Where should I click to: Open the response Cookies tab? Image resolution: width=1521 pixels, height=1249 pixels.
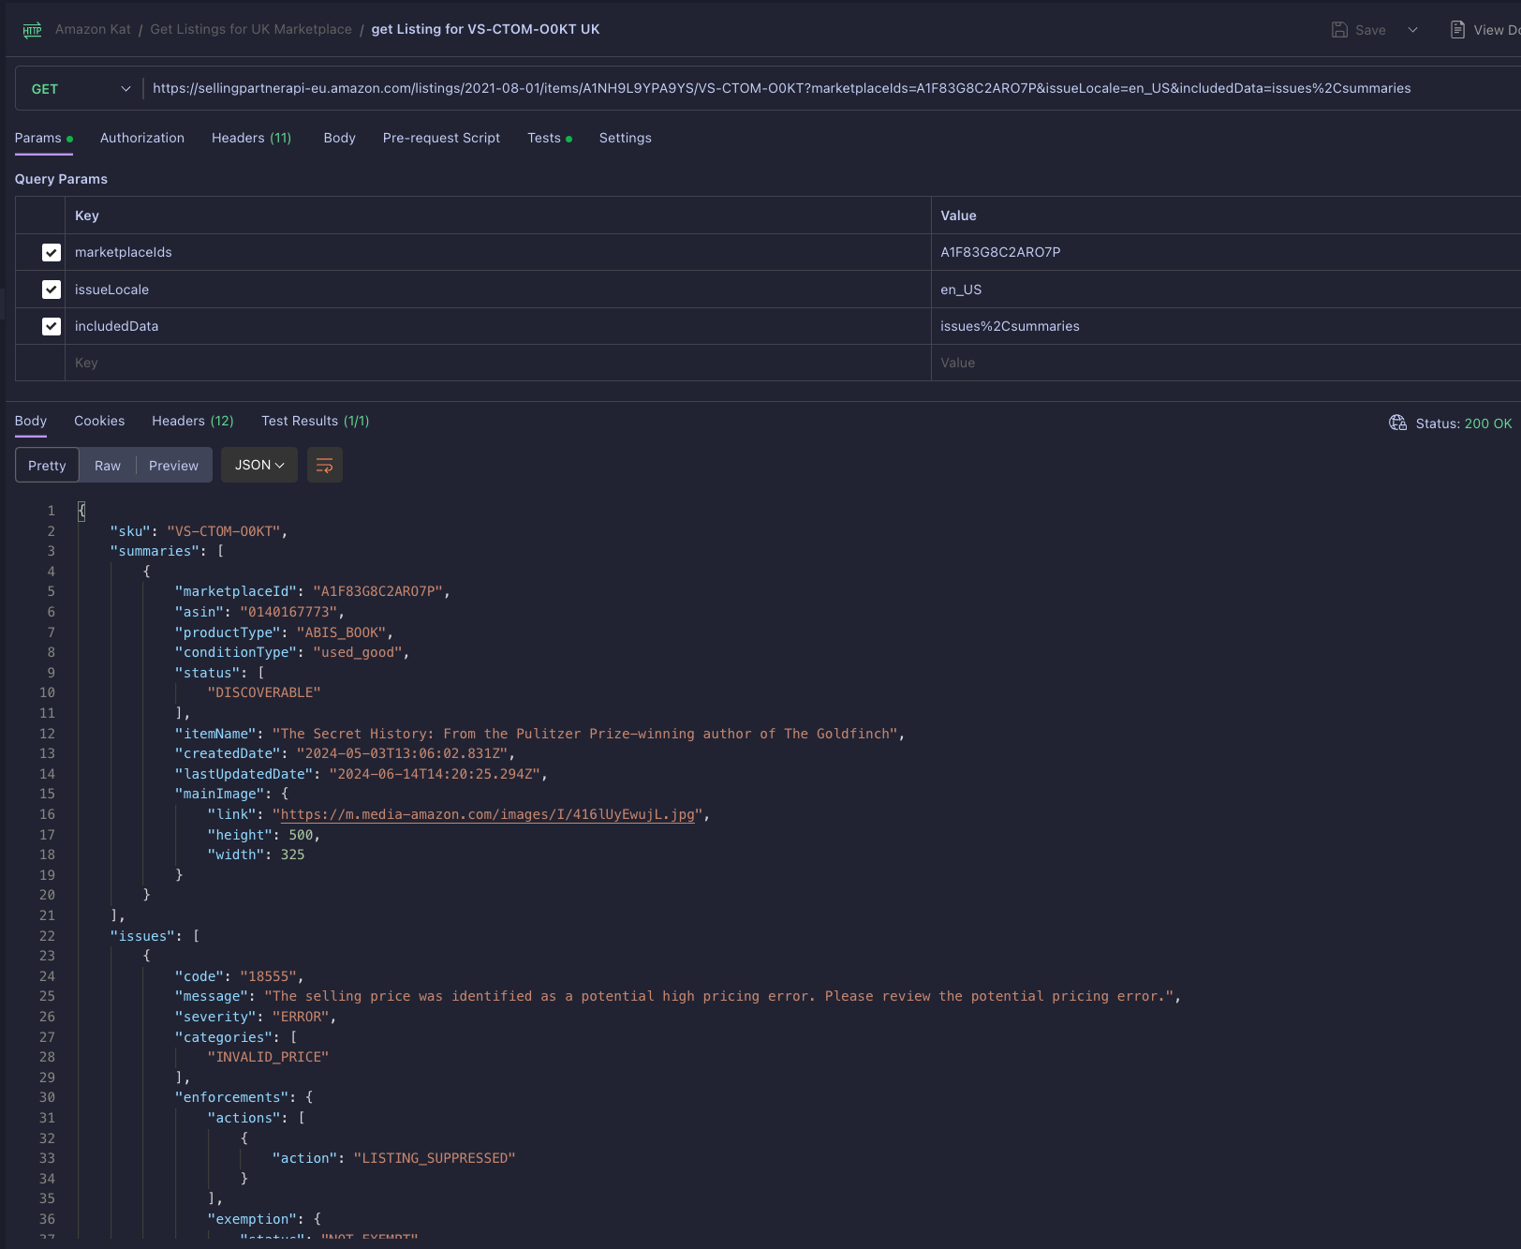[x=99, y=421]
